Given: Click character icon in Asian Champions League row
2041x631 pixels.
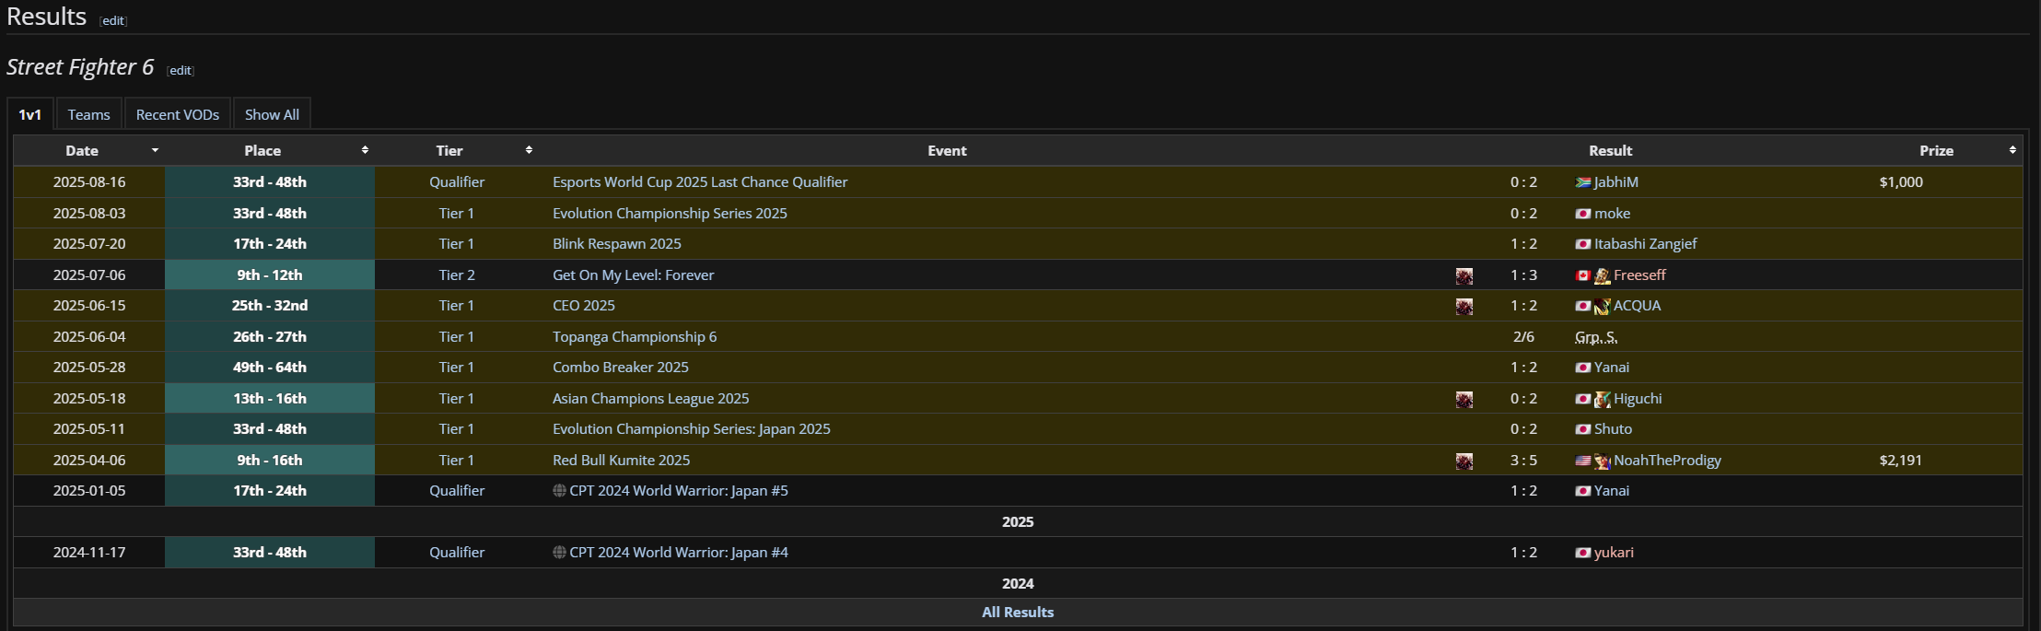Looking at the screenshot, I should pyautogui.click(x=1464, y=399).
